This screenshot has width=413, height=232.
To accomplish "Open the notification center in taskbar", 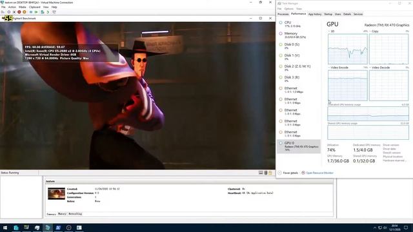I will pyautogui.click(x=406, y=227).
